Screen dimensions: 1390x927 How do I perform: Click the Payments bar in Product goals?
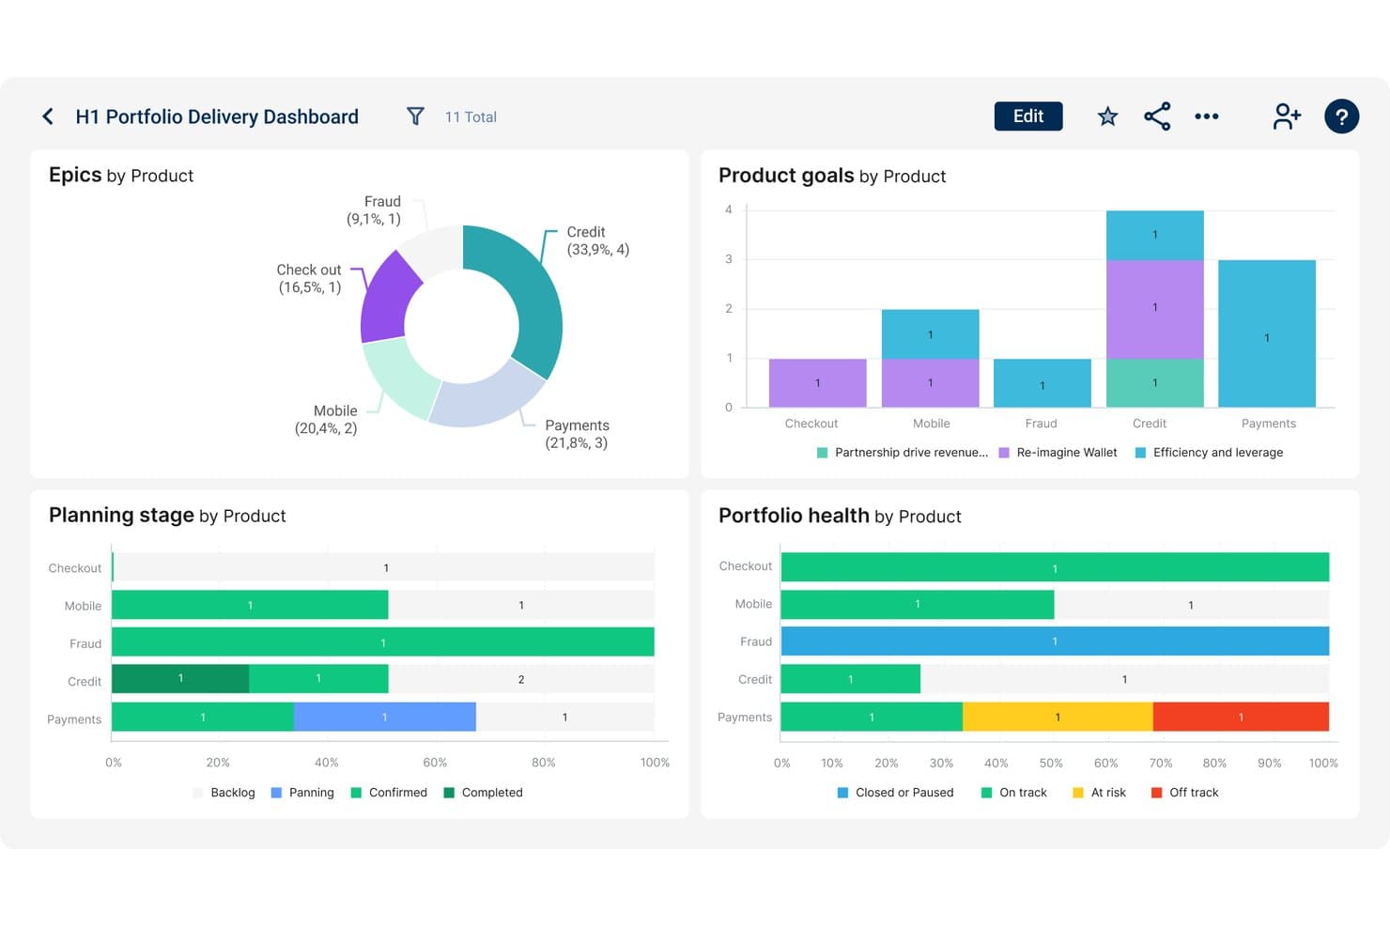[x=1267, y=334]
